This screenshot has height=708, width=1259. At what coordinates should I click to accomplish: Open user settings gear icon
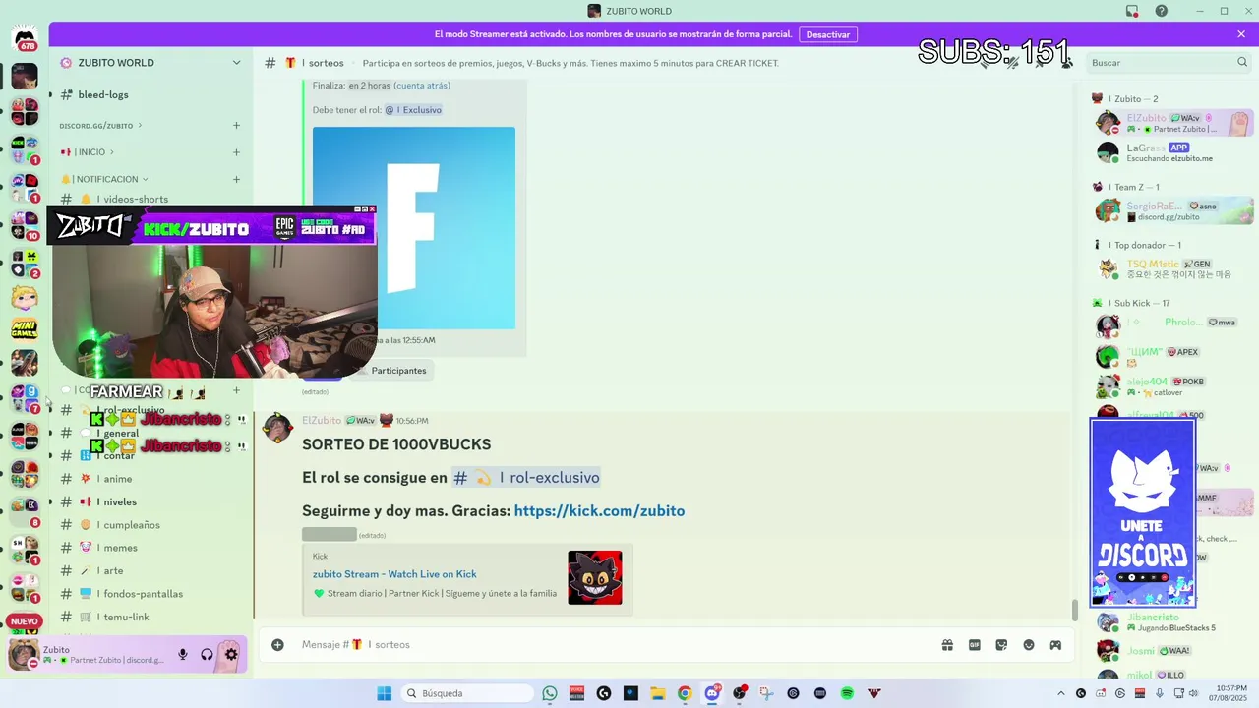(x=231, y=654)
